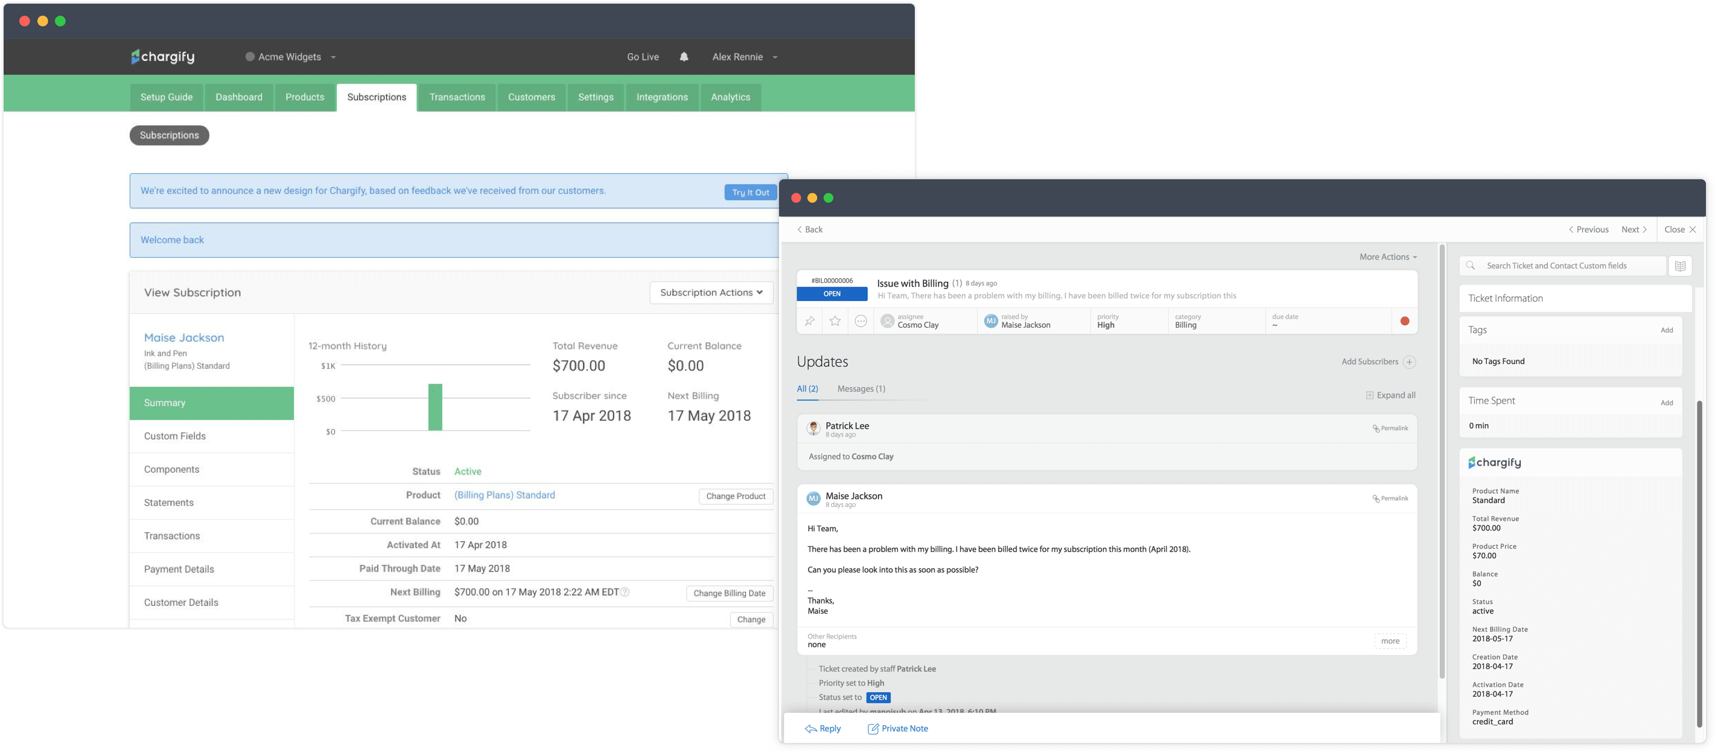Switch to the Dashboard tab
The width and height of the screenshot is (1718, 755).
click(x=239, y=97)
